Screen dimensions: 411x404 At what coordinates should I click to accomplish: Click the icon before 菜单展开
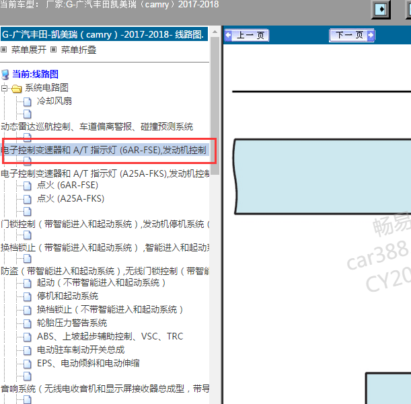pyautogui.click(x=3, y=50)
